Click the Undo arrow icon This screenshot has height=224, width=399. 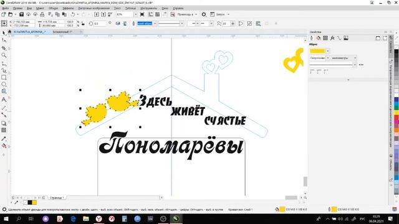click(x=73, y=14)
